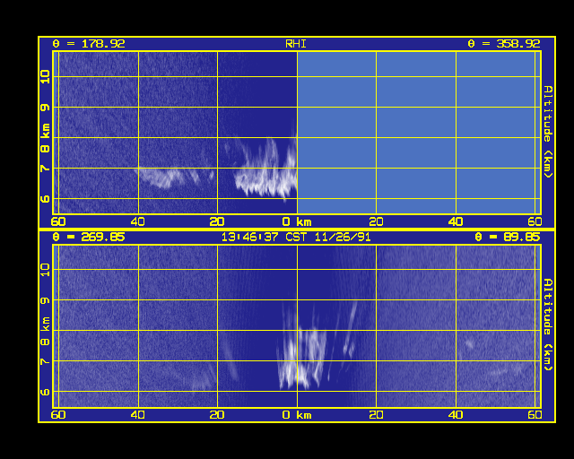Select the "θ = 269.85" azimuth label
Viewport: 574px width, 459px height.
point(89,238)
